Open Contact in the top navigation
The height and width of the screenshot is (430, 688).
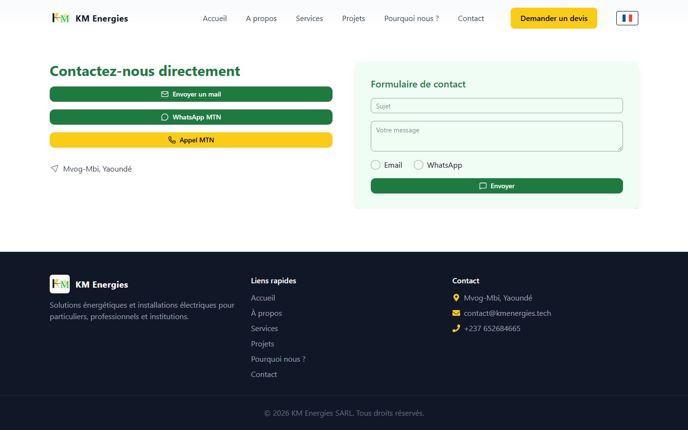click(471, 18)
